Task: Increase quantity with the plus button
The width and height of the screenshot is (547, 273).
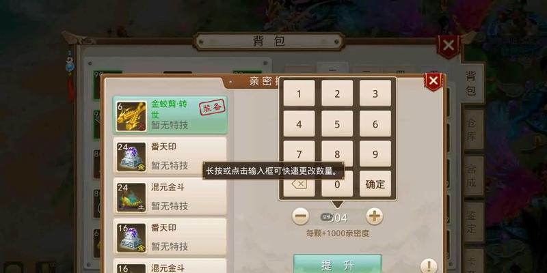Action: point(374,216)
